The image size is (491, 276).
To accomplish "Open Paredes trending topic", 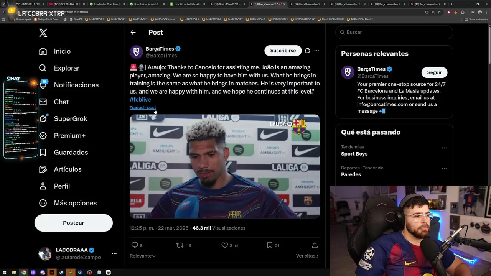I will [351, 174].
